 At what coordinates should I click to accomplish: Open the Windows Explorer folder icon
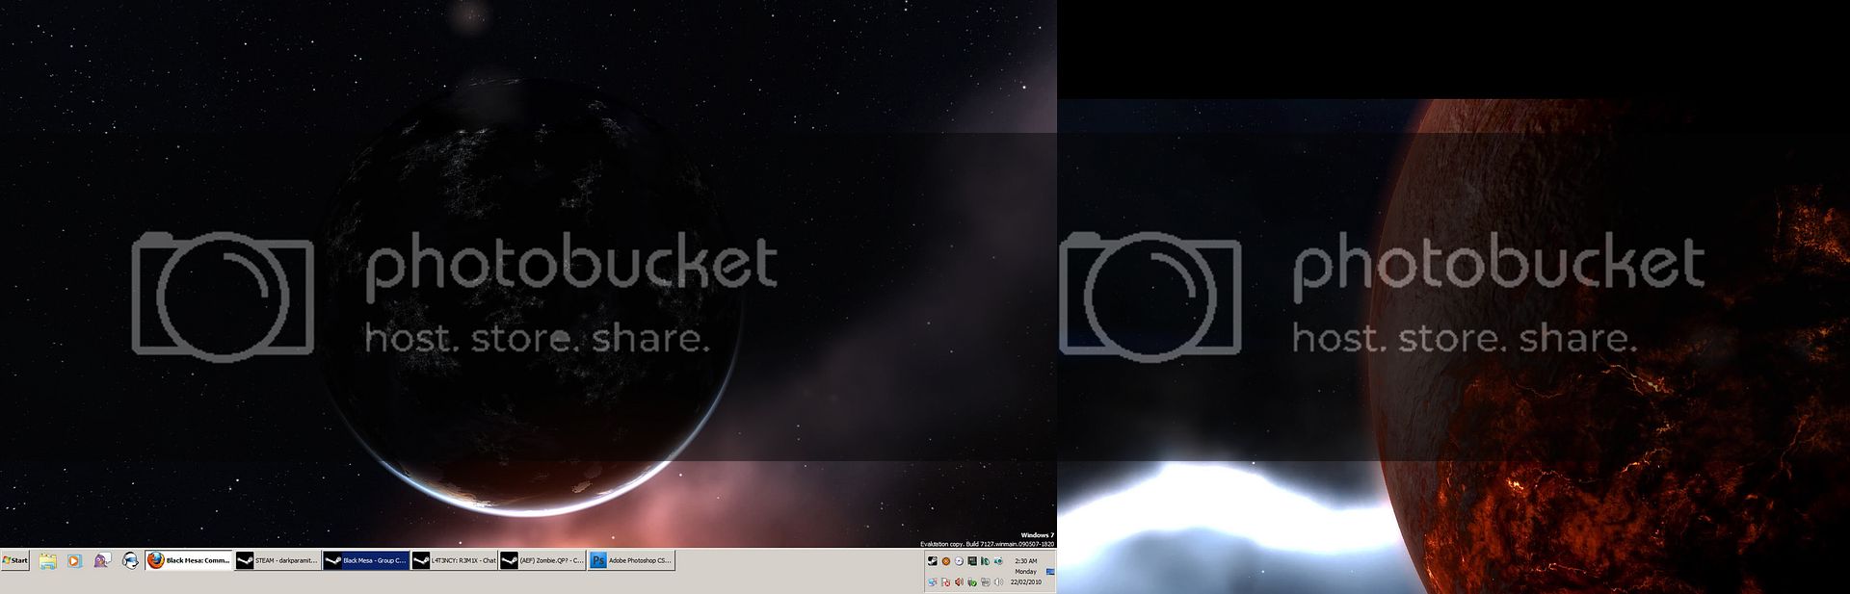[x=48, y=560]
